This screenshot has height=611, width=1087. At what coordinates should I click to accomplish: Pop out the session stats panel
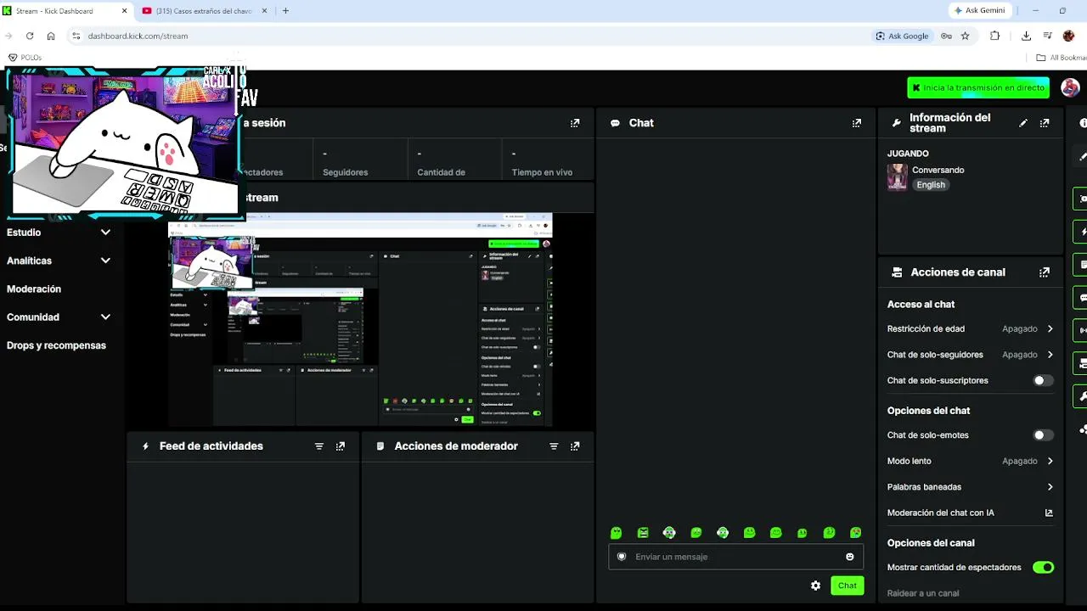pyautogui.click(x=575, y=123)
